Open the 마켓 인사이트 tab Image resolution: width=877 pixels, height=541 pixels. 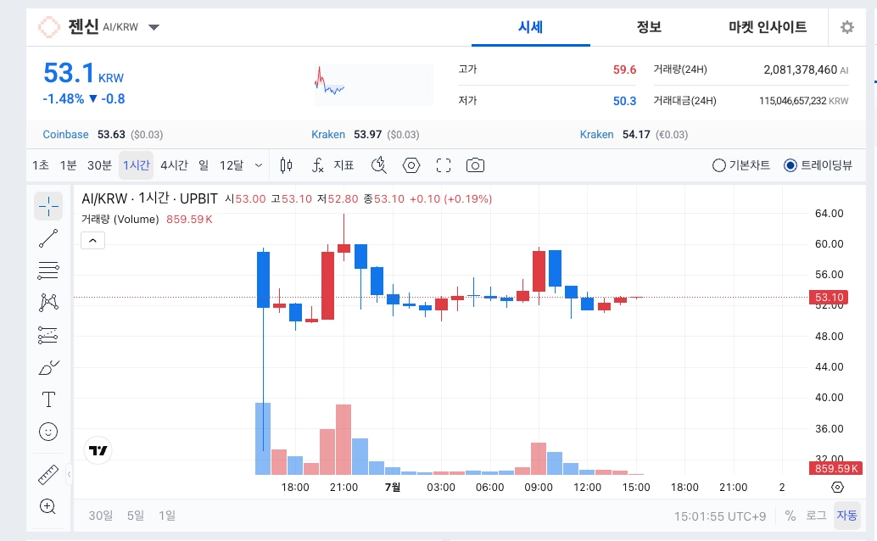[768, 27]
